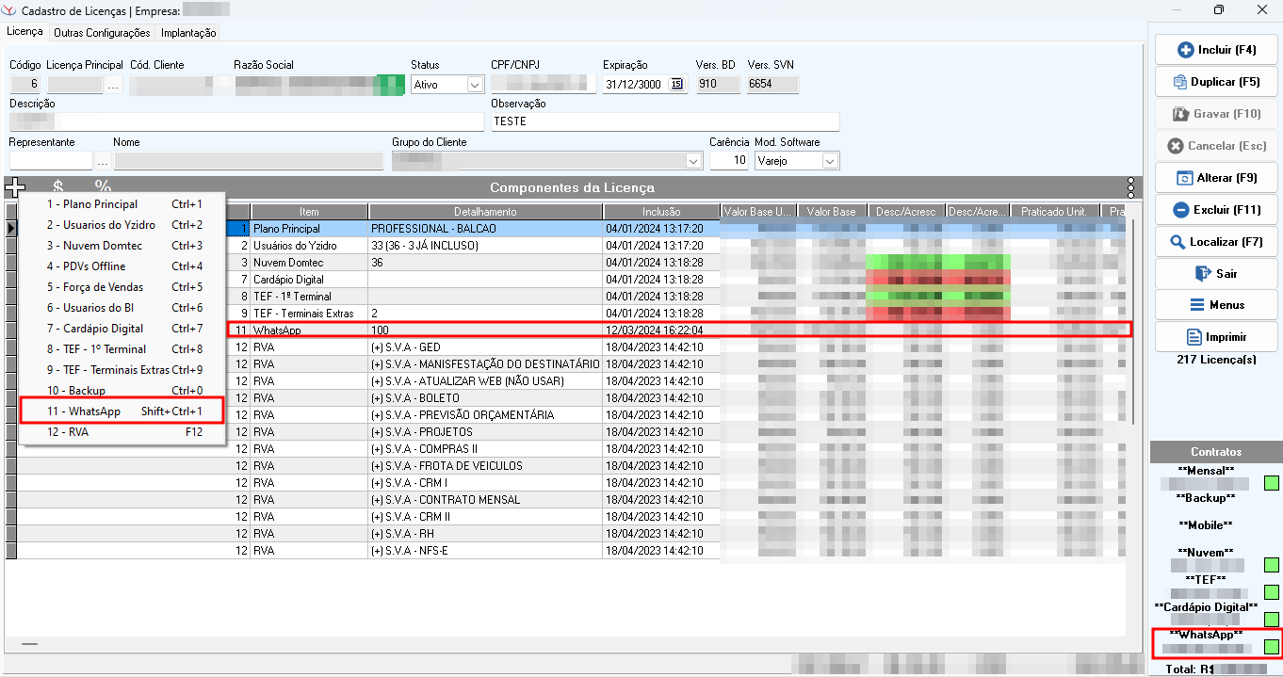The height and width of the screenshot is (677, 1283).
Task: Click the Duplicar (F5) button
Action: [x=1216, y=82]
